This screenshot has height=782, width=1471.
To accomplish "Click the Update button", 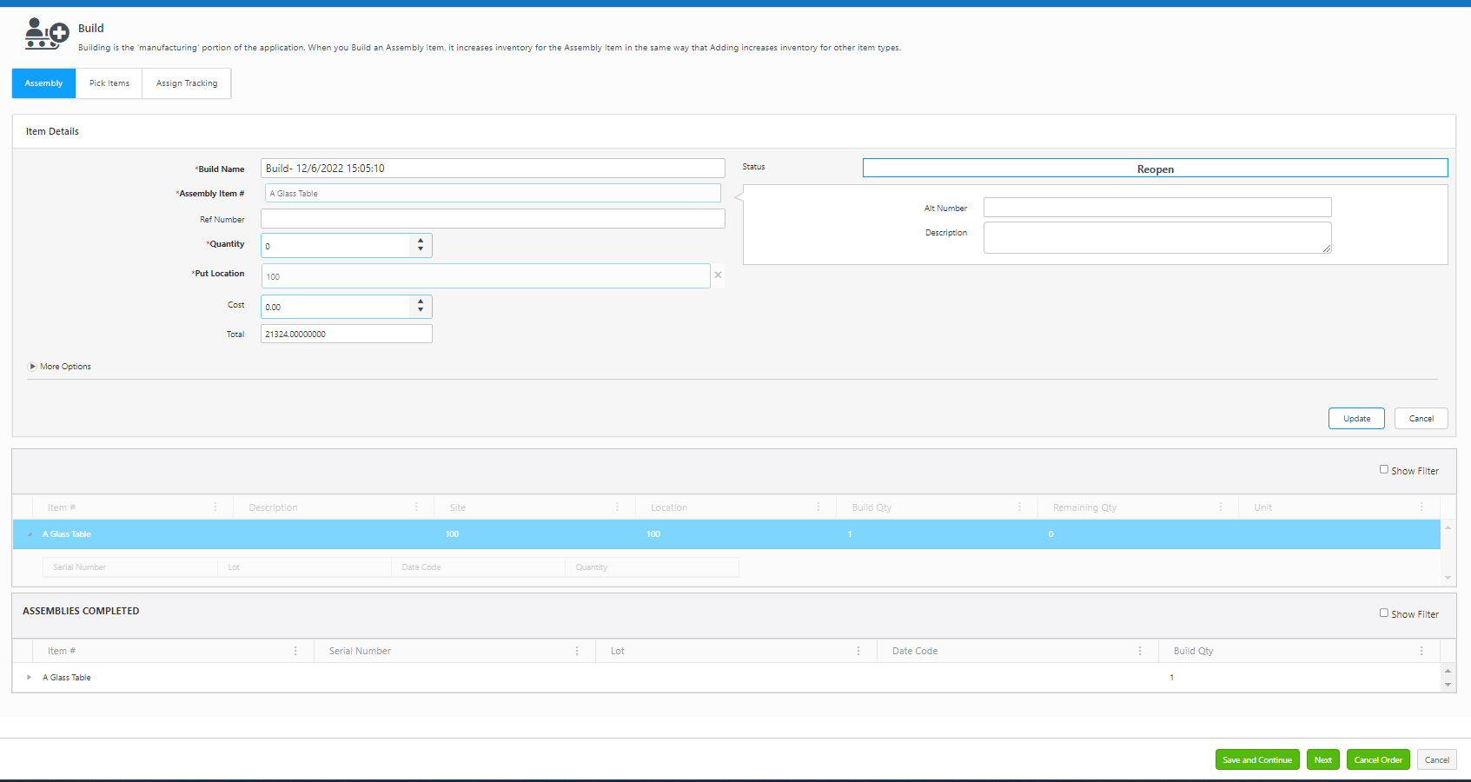I will click(x=1356, y=419).
